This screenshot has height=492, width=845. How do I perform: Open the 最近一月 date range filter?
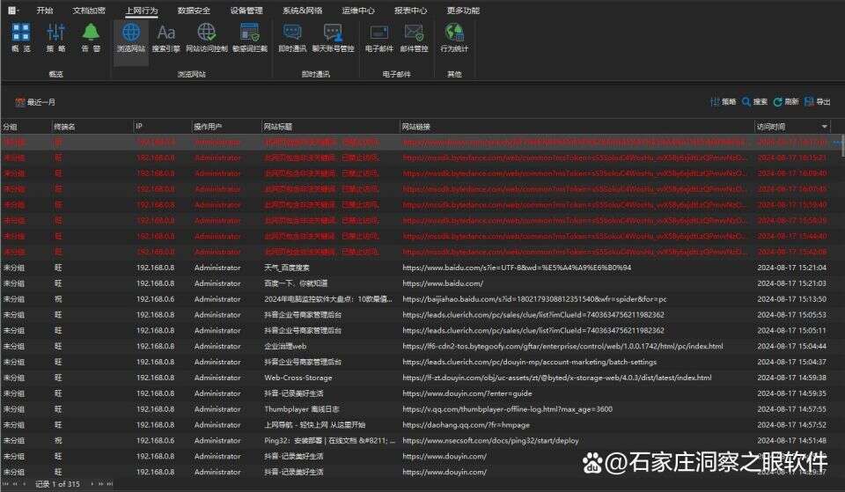[x=35, y=102]
